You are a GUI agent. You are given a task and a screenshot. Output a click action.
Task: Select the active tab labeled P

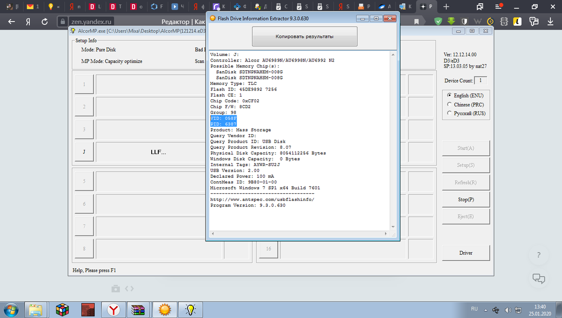click(x=427, y=7)
